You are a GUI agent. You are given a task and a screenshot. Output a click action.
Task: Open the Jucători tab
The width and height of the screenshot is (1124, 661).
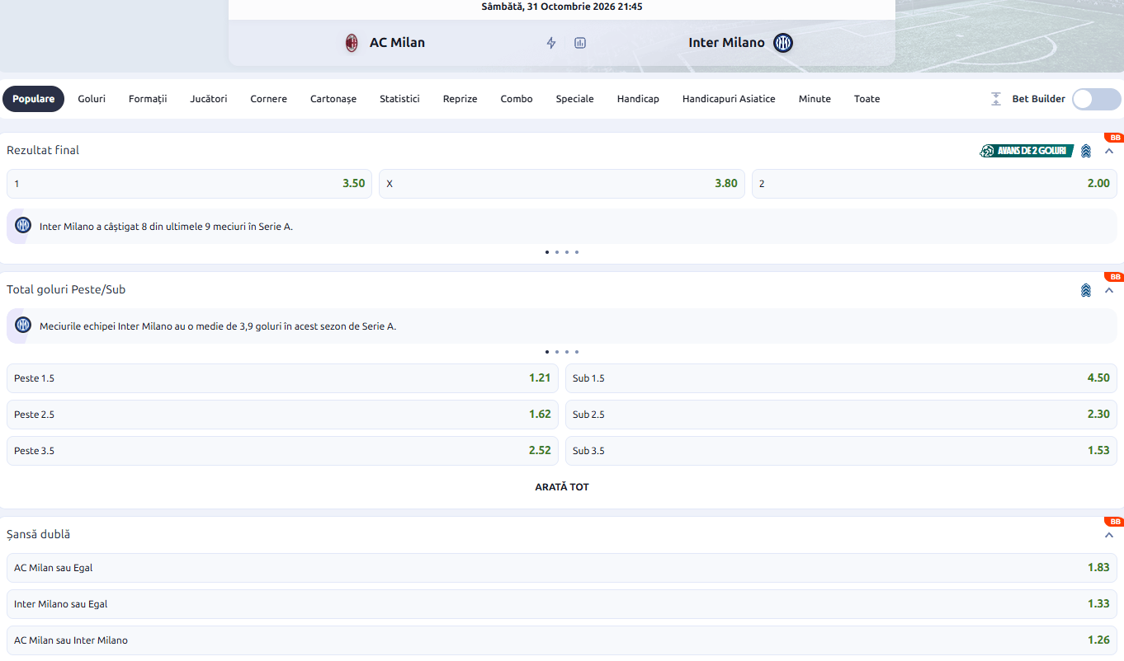pos(209,99)
